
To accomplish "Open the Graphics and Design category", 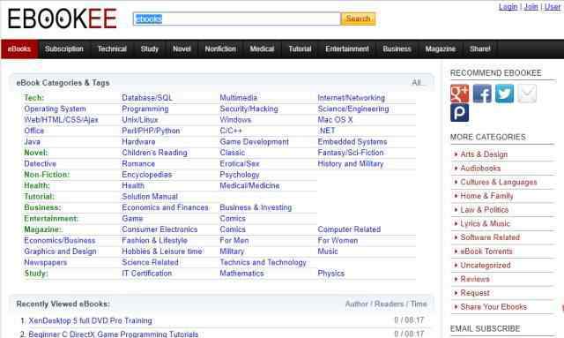I will [61, 252].
